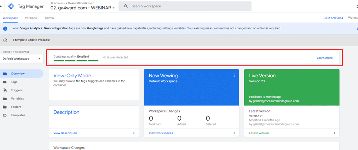The height and width of the screenshot is (150, 358).
Task: Switch to the Admin tab
Action: pyautogui.click(x=49, y=18)
